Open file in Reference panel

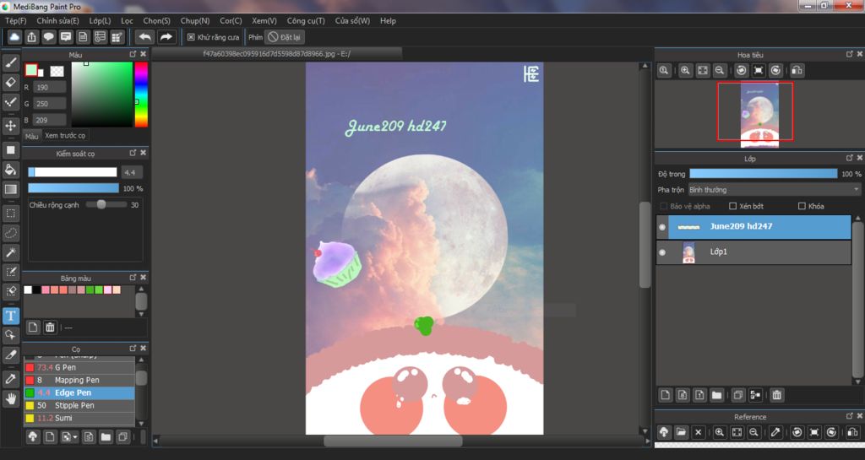pyautogui.click(x=681, y=432)
